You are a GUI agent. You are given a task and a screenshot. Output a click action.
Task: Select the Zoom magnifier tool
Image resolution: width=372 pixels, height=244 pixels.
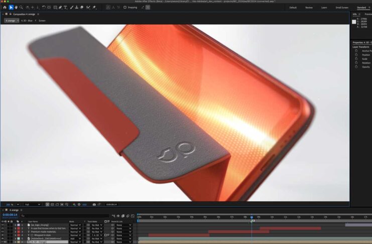[x=21, y=8]
